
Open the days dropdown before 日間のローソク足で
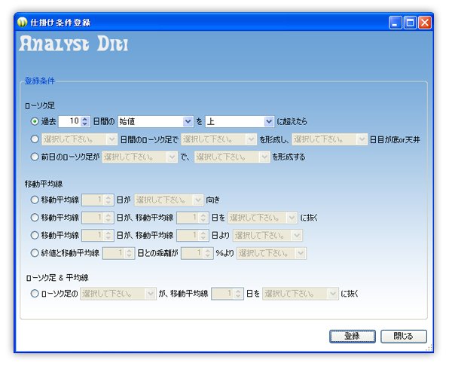click(x=79, y=139)
